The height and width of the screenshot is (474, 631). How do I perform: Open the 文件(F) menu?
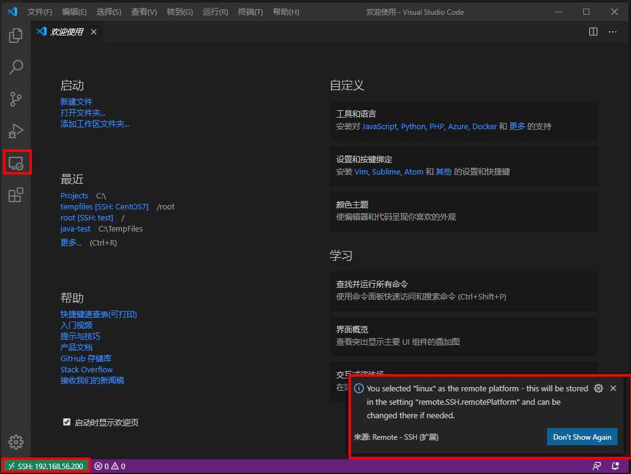pyautogui.click(x=39, y=12)
